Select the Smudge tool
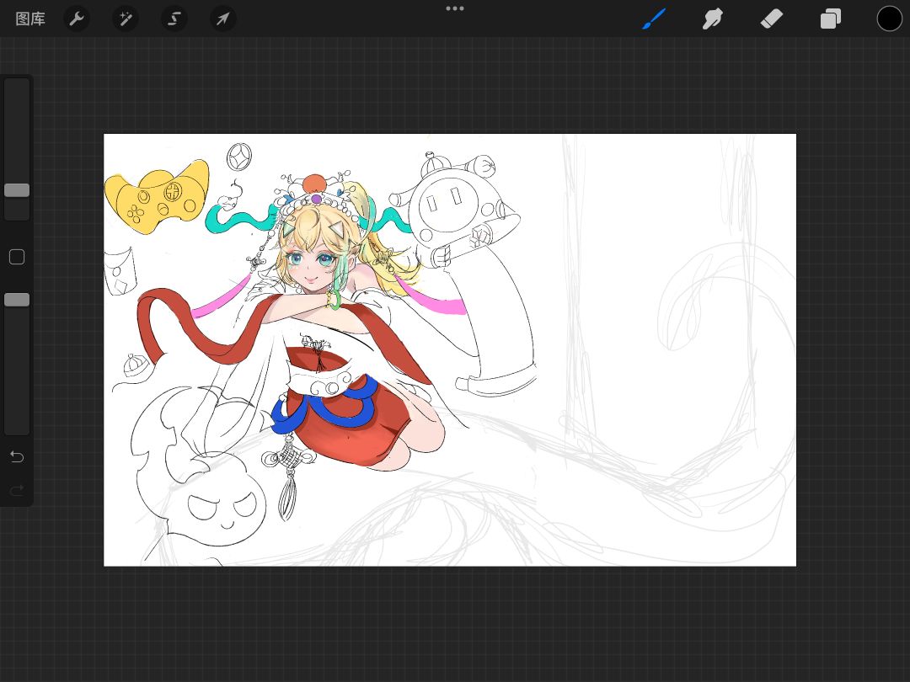This screenshot has height=682, width=910. point(713,19)
